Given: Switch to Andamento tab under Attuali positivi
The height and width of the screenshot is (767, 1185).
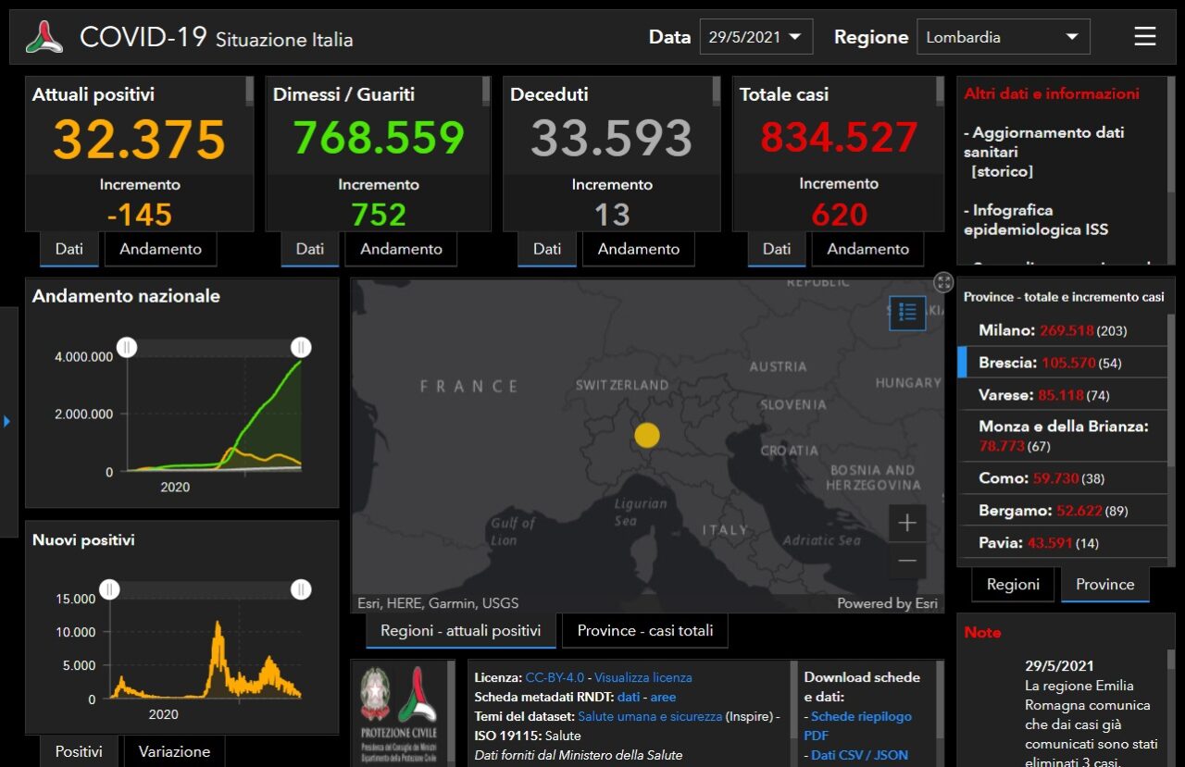Looking at the screenshot, I should (x=160, y=249).
